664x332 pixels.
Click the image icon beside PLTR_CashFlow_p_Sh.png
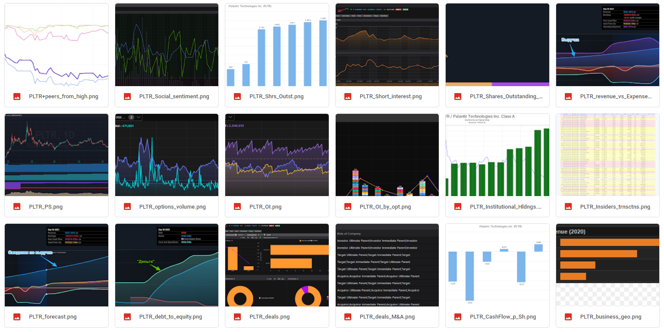coord(458,317)
